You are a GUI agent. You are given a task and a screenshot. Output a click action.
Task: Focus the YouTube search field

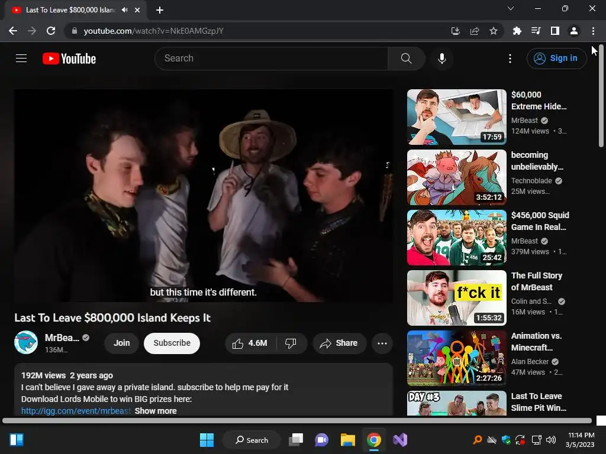click(x=271, y=59)
